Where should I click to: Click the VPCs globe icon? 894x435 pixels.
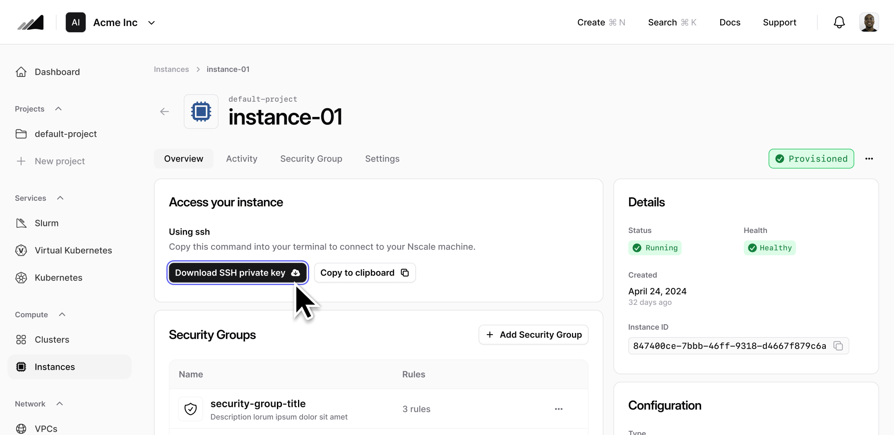tap(21, 429)
